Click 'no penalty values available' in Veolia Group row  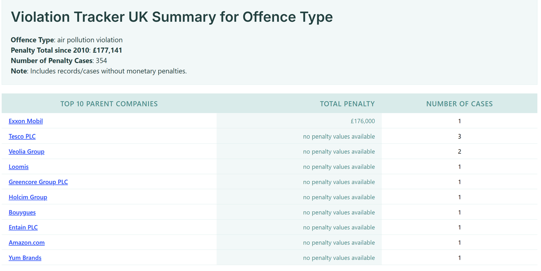pos(339,152)
